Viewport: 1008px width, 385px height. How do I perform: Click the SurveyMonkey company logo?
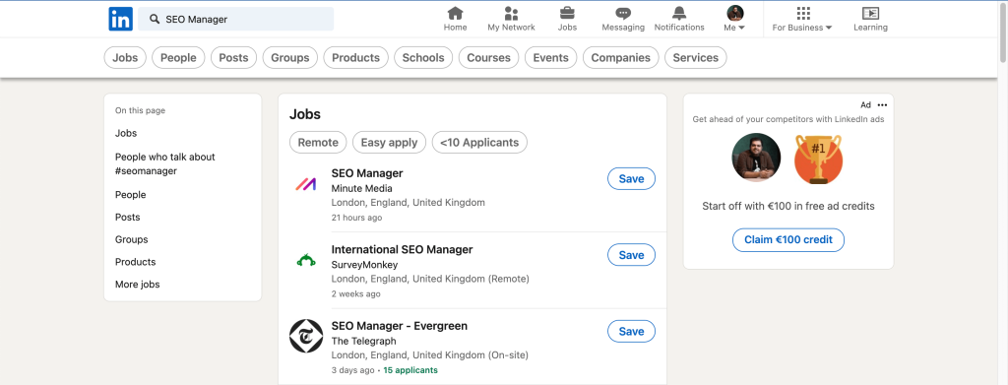tap(306, 260)
